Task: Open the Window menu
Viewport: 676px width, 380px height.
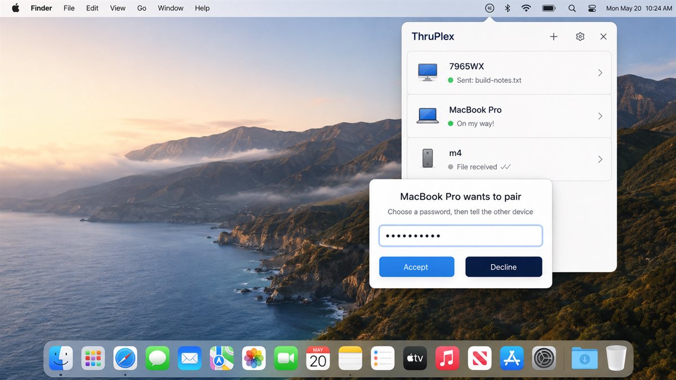Action: coord(171,8)
